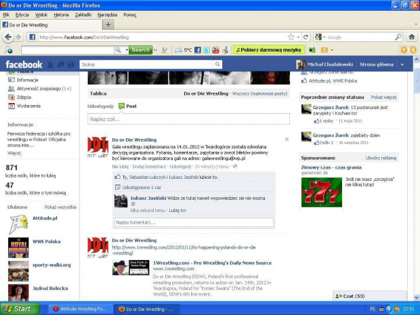Click the YouTube shortcut icon in the toolbar
This screenshot has height=315, width=420.
pos(215,50)
